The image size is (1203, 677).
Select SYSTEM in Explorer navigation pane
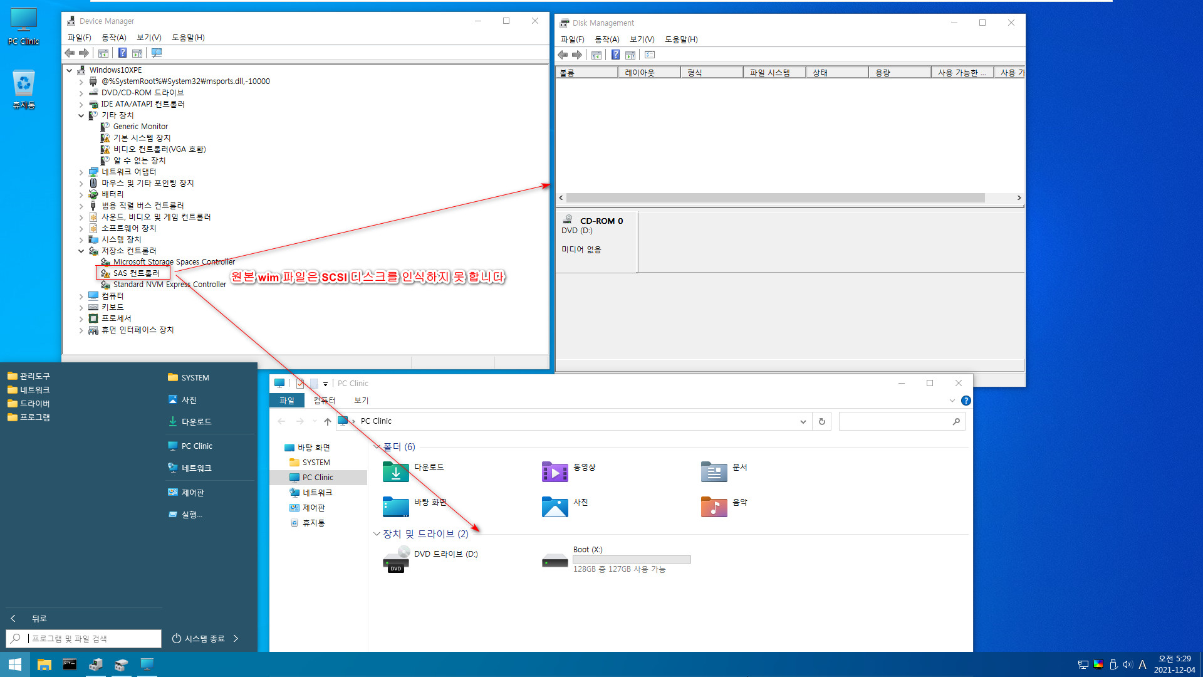coord(316,463)
